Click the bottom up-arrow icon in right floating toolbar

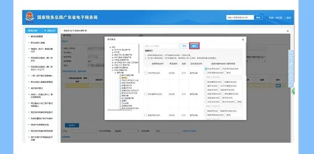pyautogui.click(x=291, y=85)
